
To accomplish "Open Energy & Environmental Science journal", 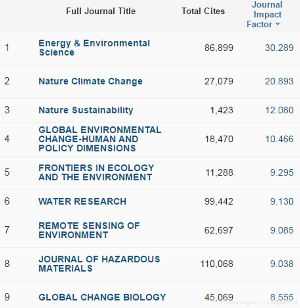I will coord(94,48).
